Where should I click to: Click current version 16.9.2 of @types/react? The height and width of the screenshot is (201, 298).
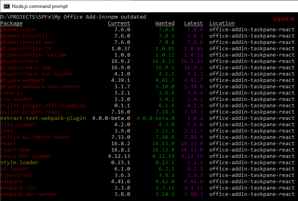[x=121, y=61]
